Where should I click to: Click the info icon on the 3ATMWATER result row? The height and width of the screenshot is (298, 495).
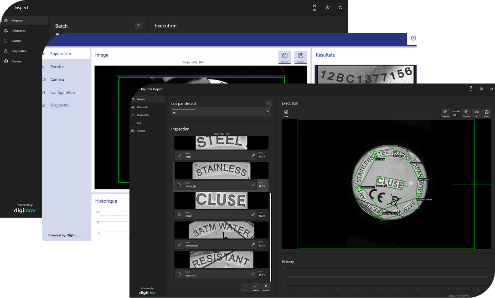pos(179,244)
